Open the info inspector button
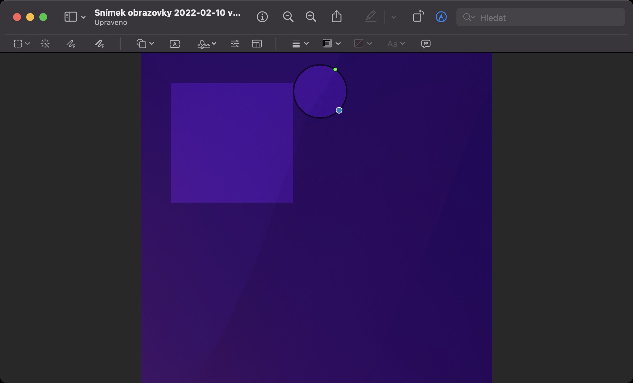633x383 pixels. point(262,17)
